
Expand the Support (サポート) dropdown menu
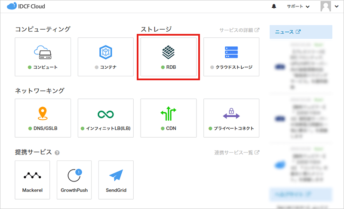click(298, 6)
